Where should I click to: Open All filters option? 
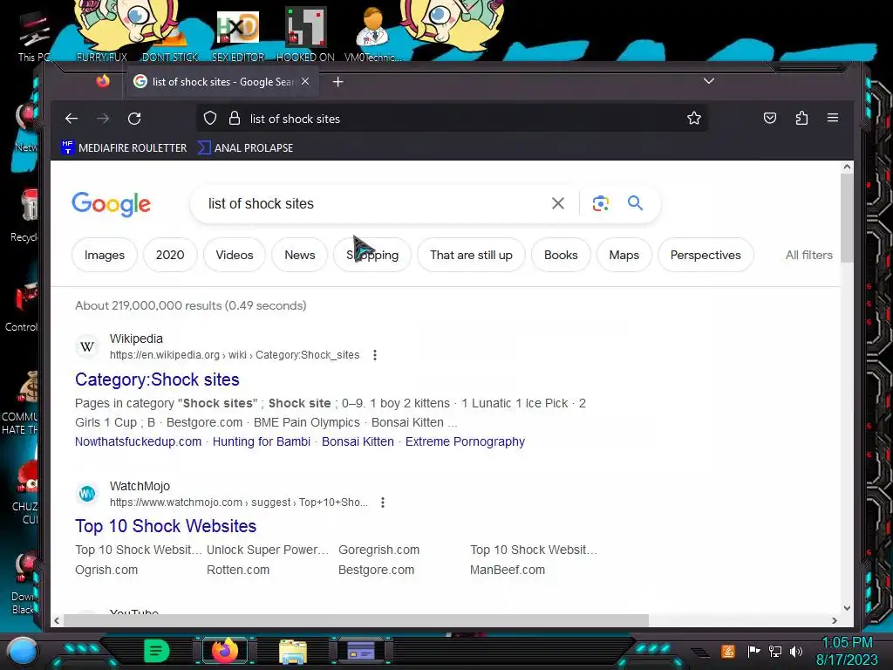click(x=808, y=255)
